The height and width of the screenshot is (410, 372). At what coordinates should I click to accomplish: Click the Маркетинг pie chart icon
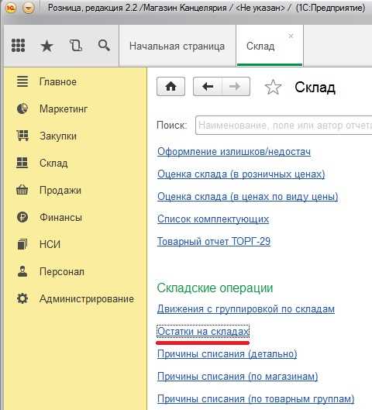coord(22,109)
